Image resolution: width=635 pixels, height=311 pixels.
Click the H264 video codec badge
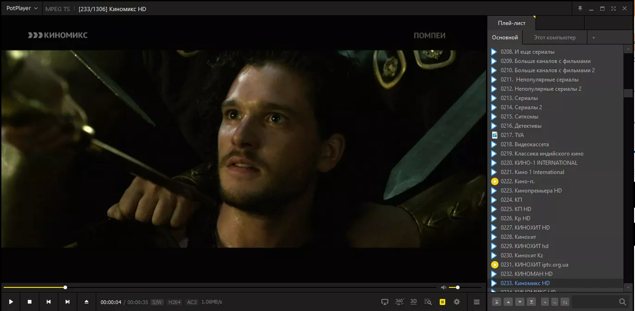point(174,302)
